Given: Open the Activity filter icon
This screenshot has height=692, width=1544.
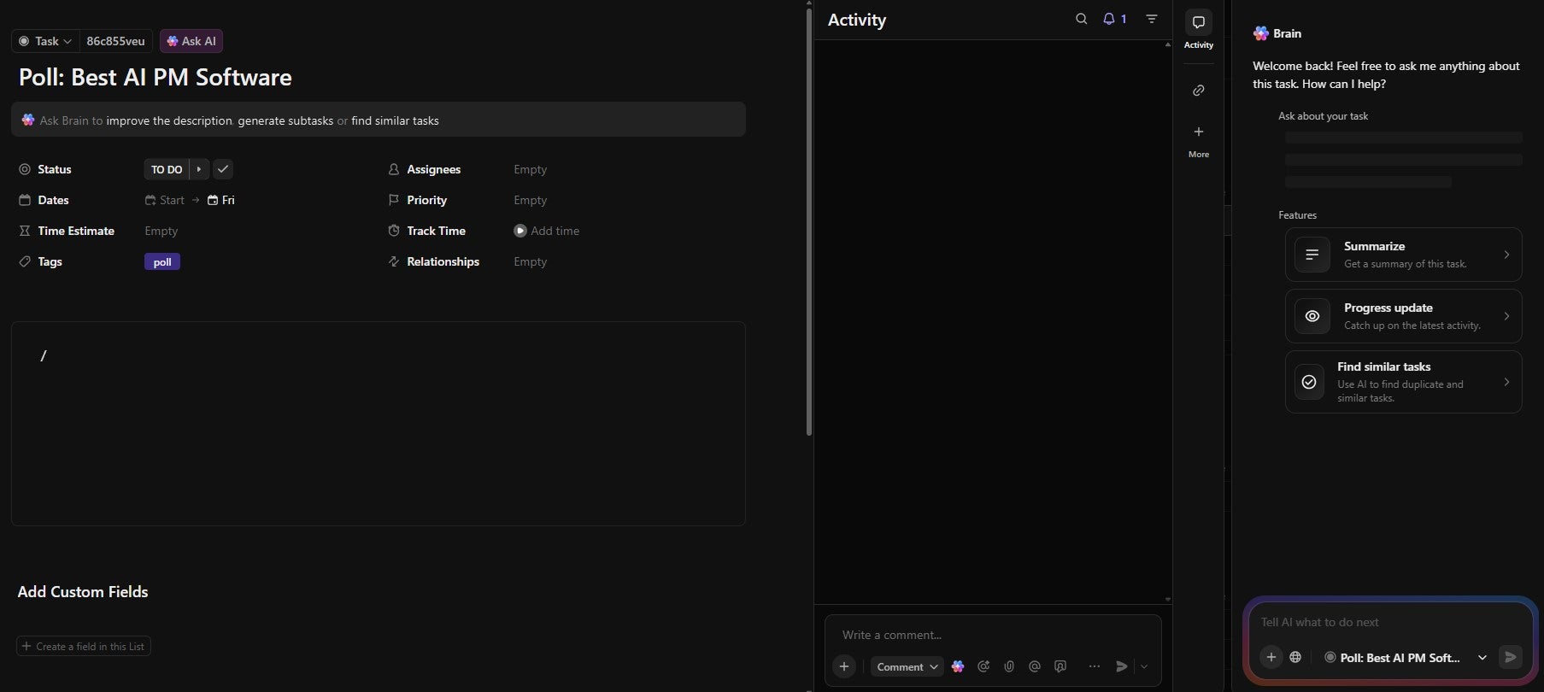Looking at the screenshot, I should (1152, 19).
